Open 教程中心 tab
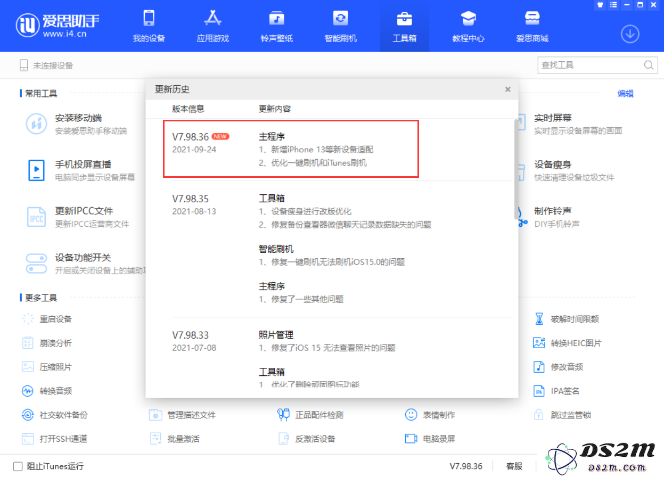This screenshot has width=664, height=477. 468,26
